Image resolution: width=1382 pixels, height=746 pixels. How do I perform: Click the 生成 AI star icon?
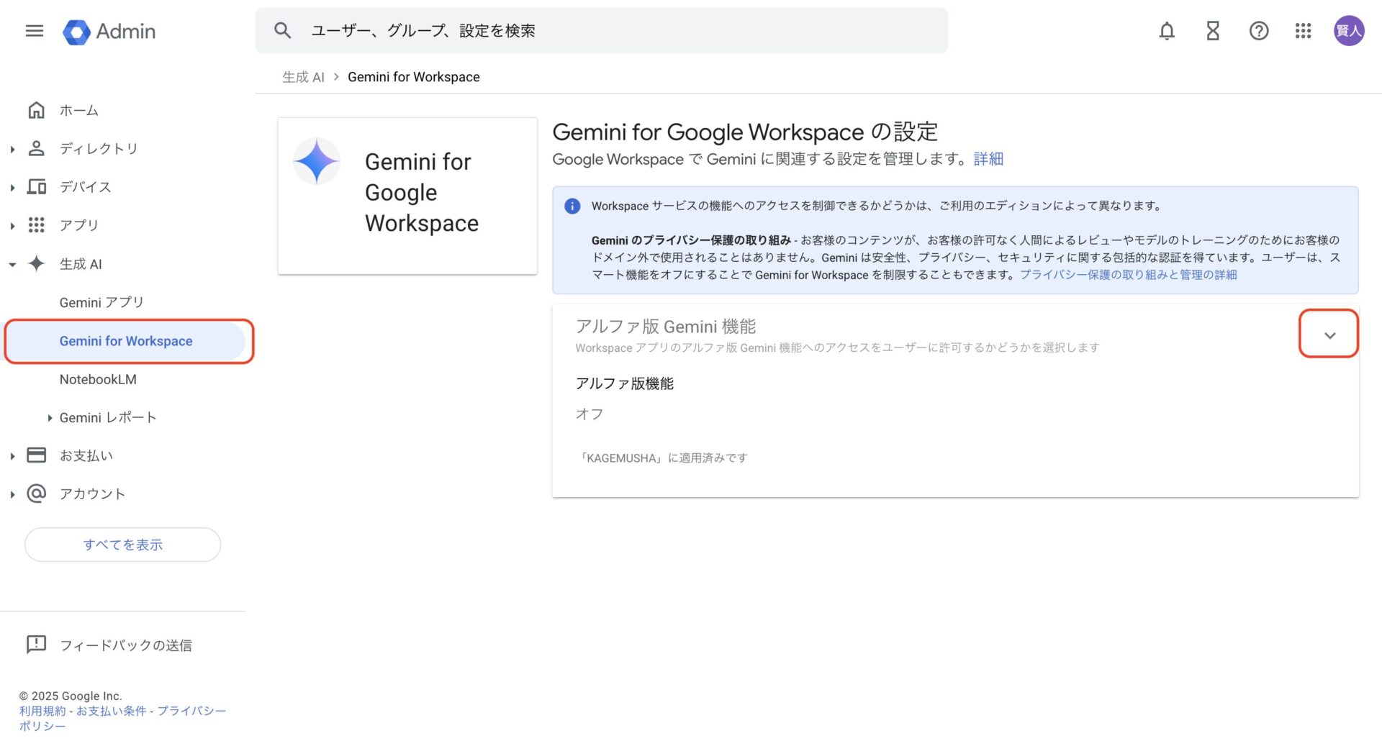click(x=36, y=263)
